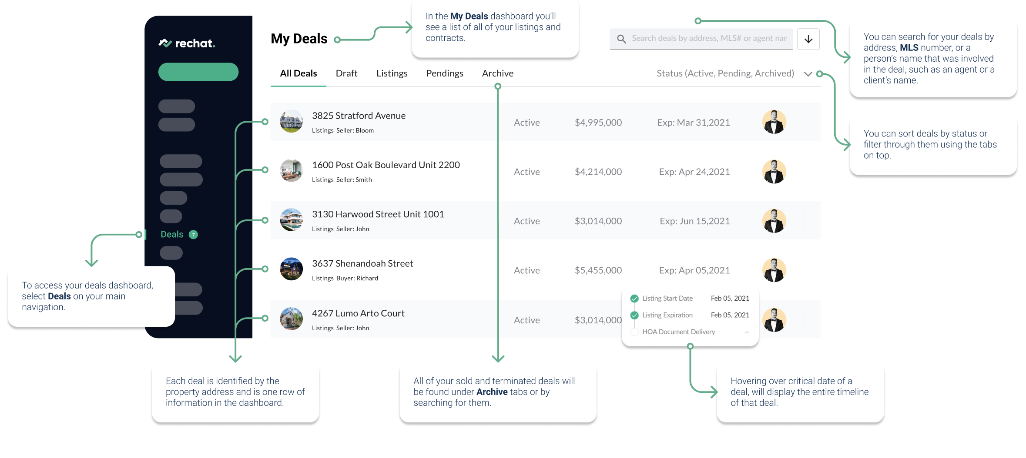The height and width of the screenshot is (458, 1026).
Task: Click the search magnifier icon
Action: pos(621,39)
